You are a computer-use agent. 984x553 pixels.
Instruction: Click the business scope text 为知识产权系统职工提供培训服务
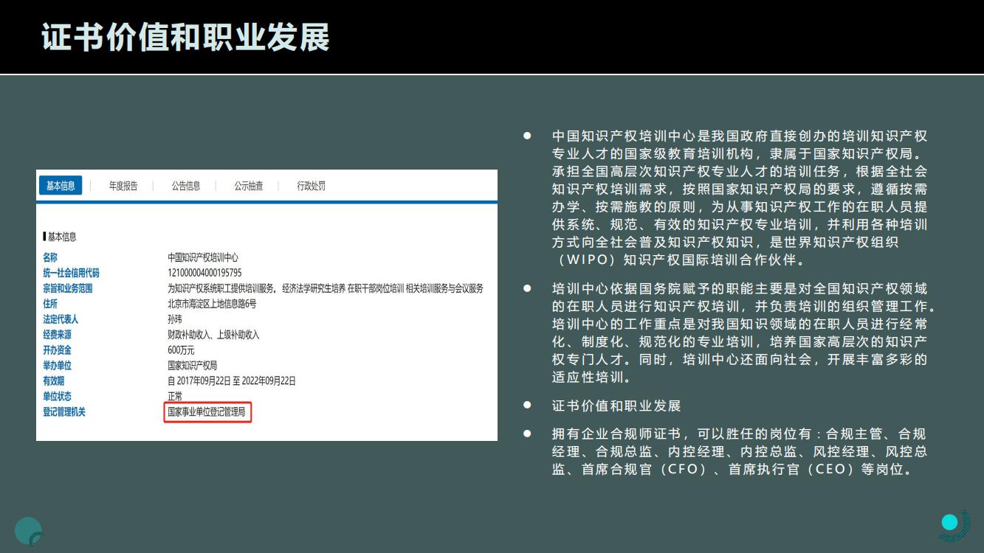point(221,288)
